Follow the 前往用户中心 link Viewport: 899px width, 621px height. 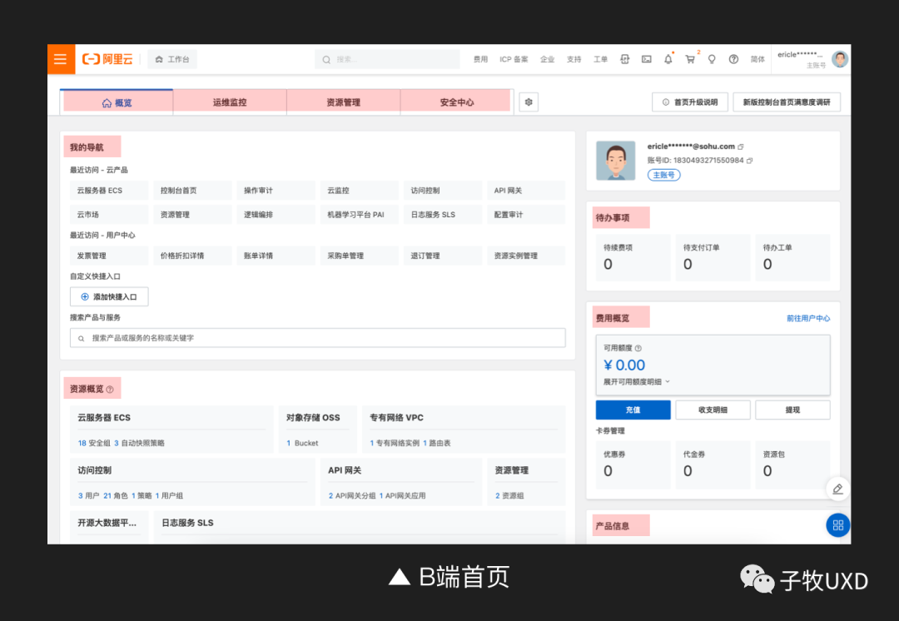(x=807, y=318)
